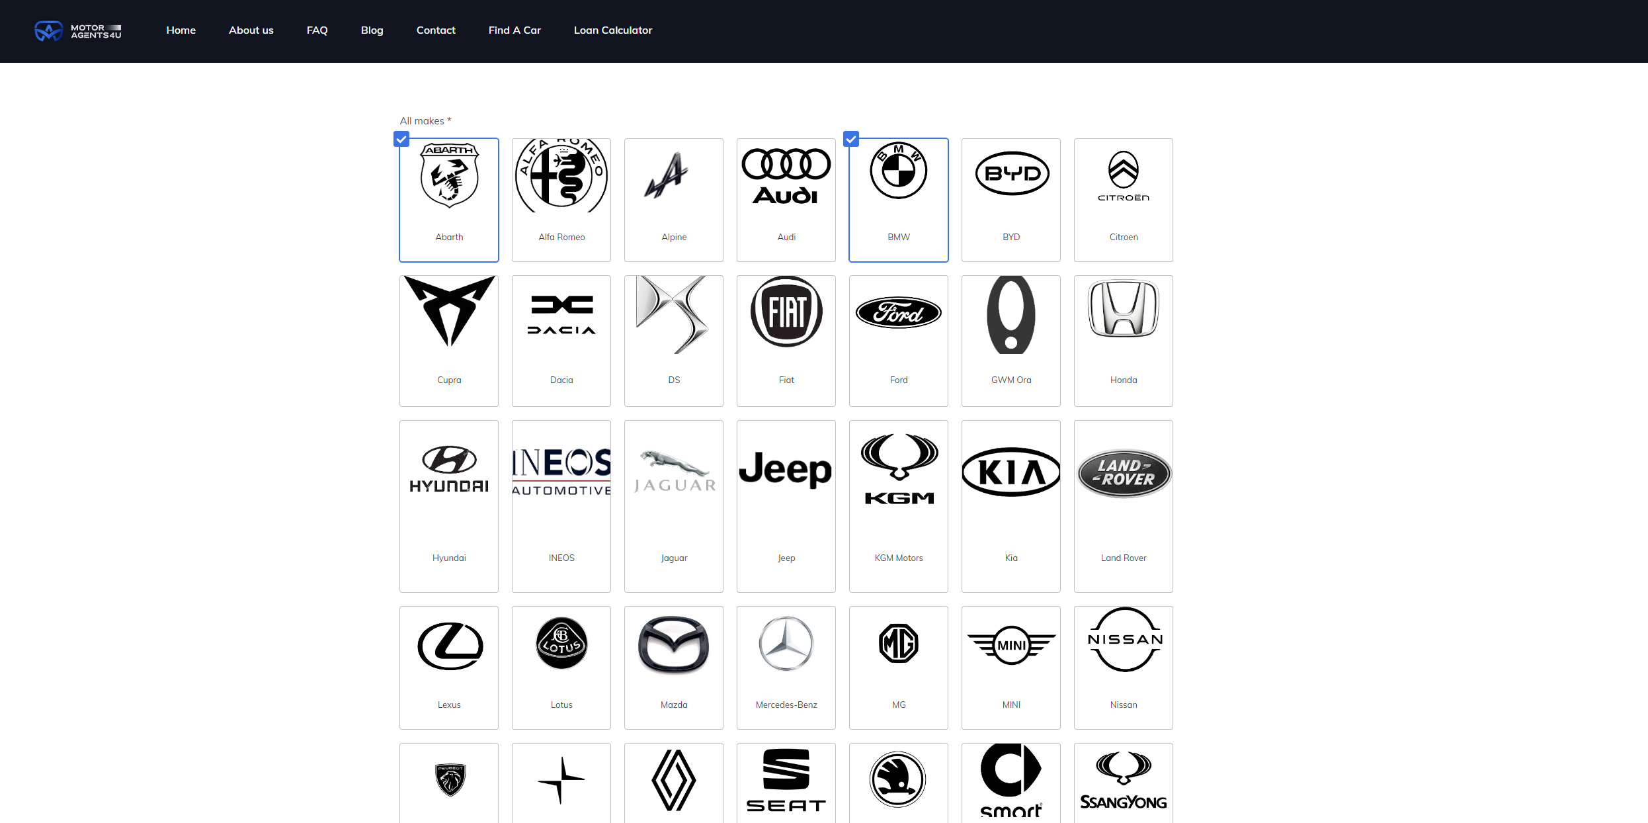Choose the Nissan logo
The width and height of the screenshot is (1648, 823).
(1124, 639)
